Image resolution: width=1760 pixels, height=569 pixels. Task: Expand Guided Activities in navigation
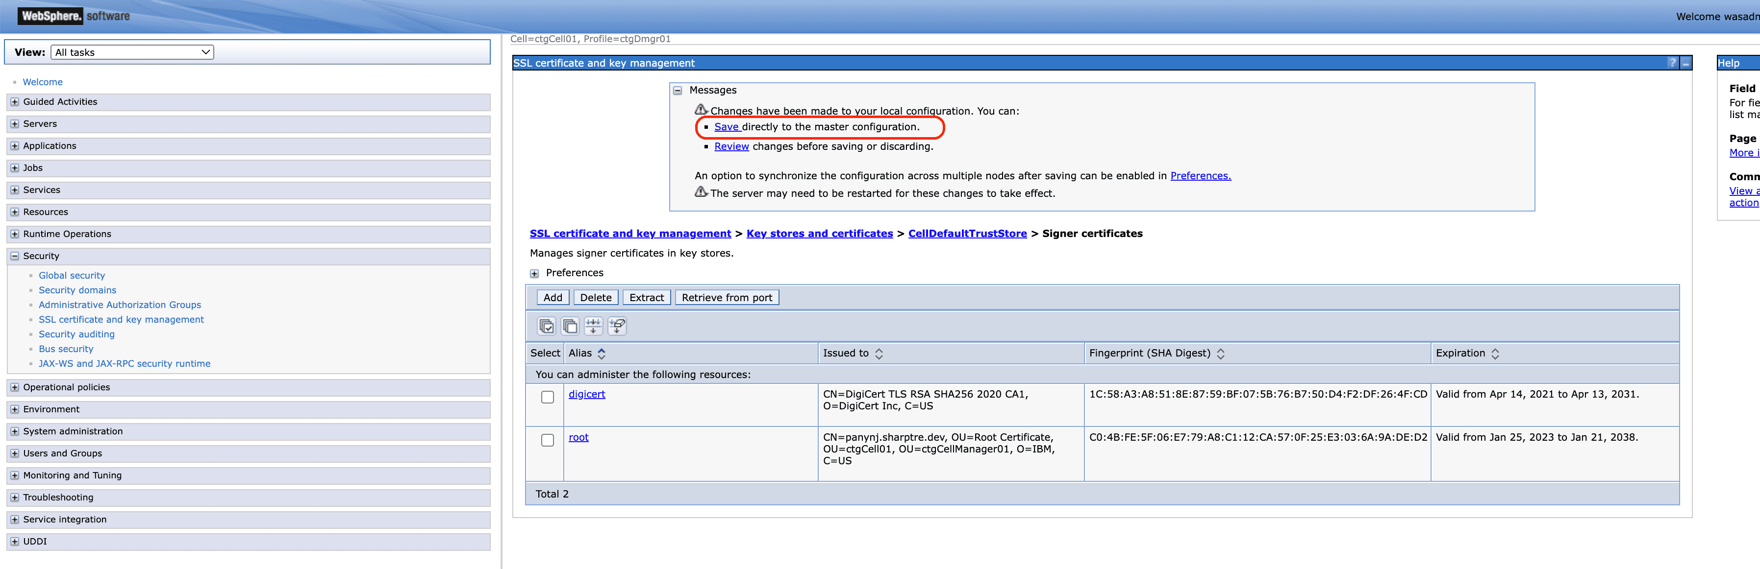pyautogui.click(x=14, y=102)
